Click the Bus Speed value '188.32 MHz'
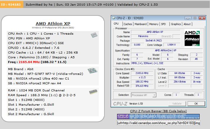This screenshot has width=210, height=129. click(142, 82)
